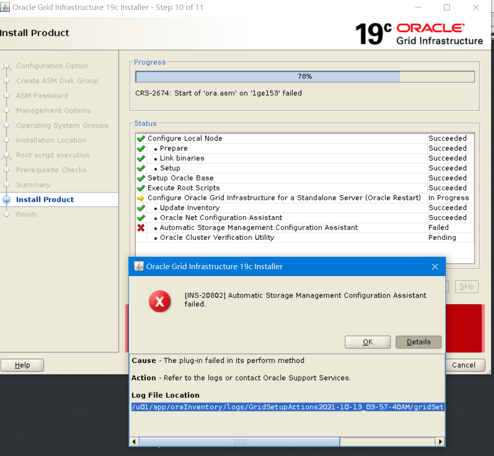Click the Update Inventory row text
Viewport: 494px width, 456px height.
[189, 208]
